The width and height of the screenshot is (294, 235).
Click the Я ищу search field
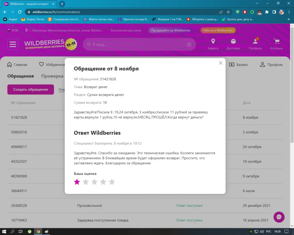click(139, 44)
